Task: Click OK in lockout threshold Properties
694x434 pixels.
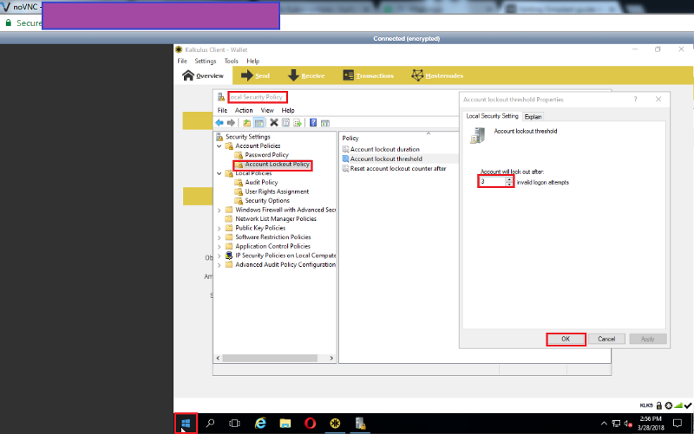Action: [566, 339]
